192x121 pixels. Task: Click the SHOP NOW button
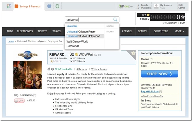pos(159,74)
